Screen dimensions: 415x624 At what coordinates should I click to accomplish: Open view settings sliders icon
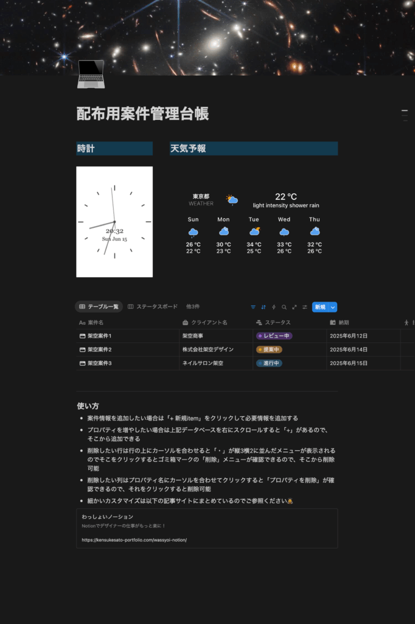(305, 307)
